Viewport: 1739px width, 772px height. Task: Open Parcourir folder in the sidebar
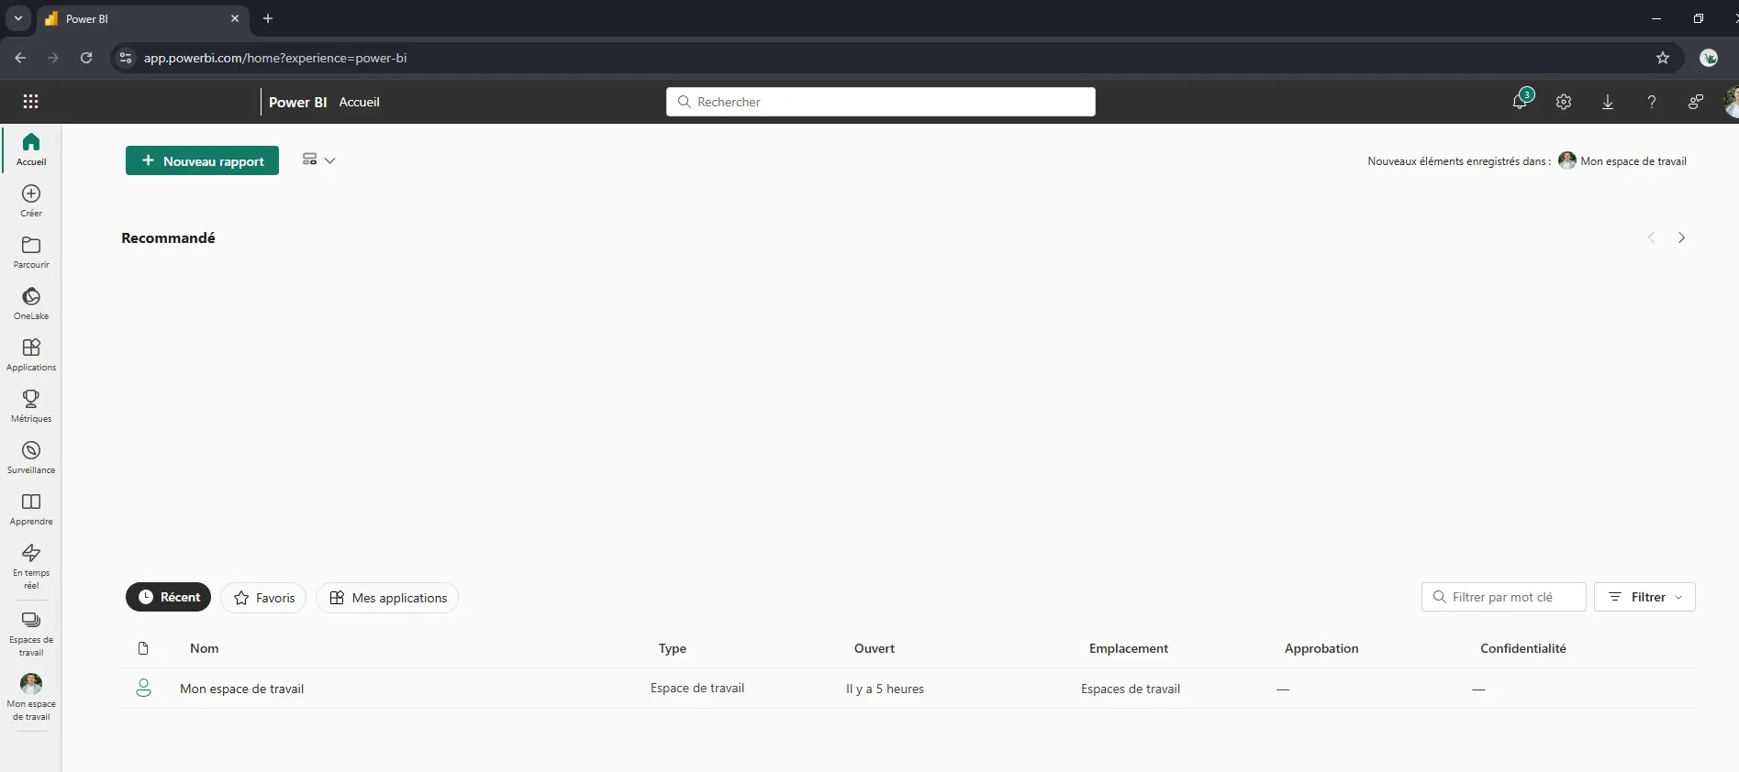click(x=31, y=252)
